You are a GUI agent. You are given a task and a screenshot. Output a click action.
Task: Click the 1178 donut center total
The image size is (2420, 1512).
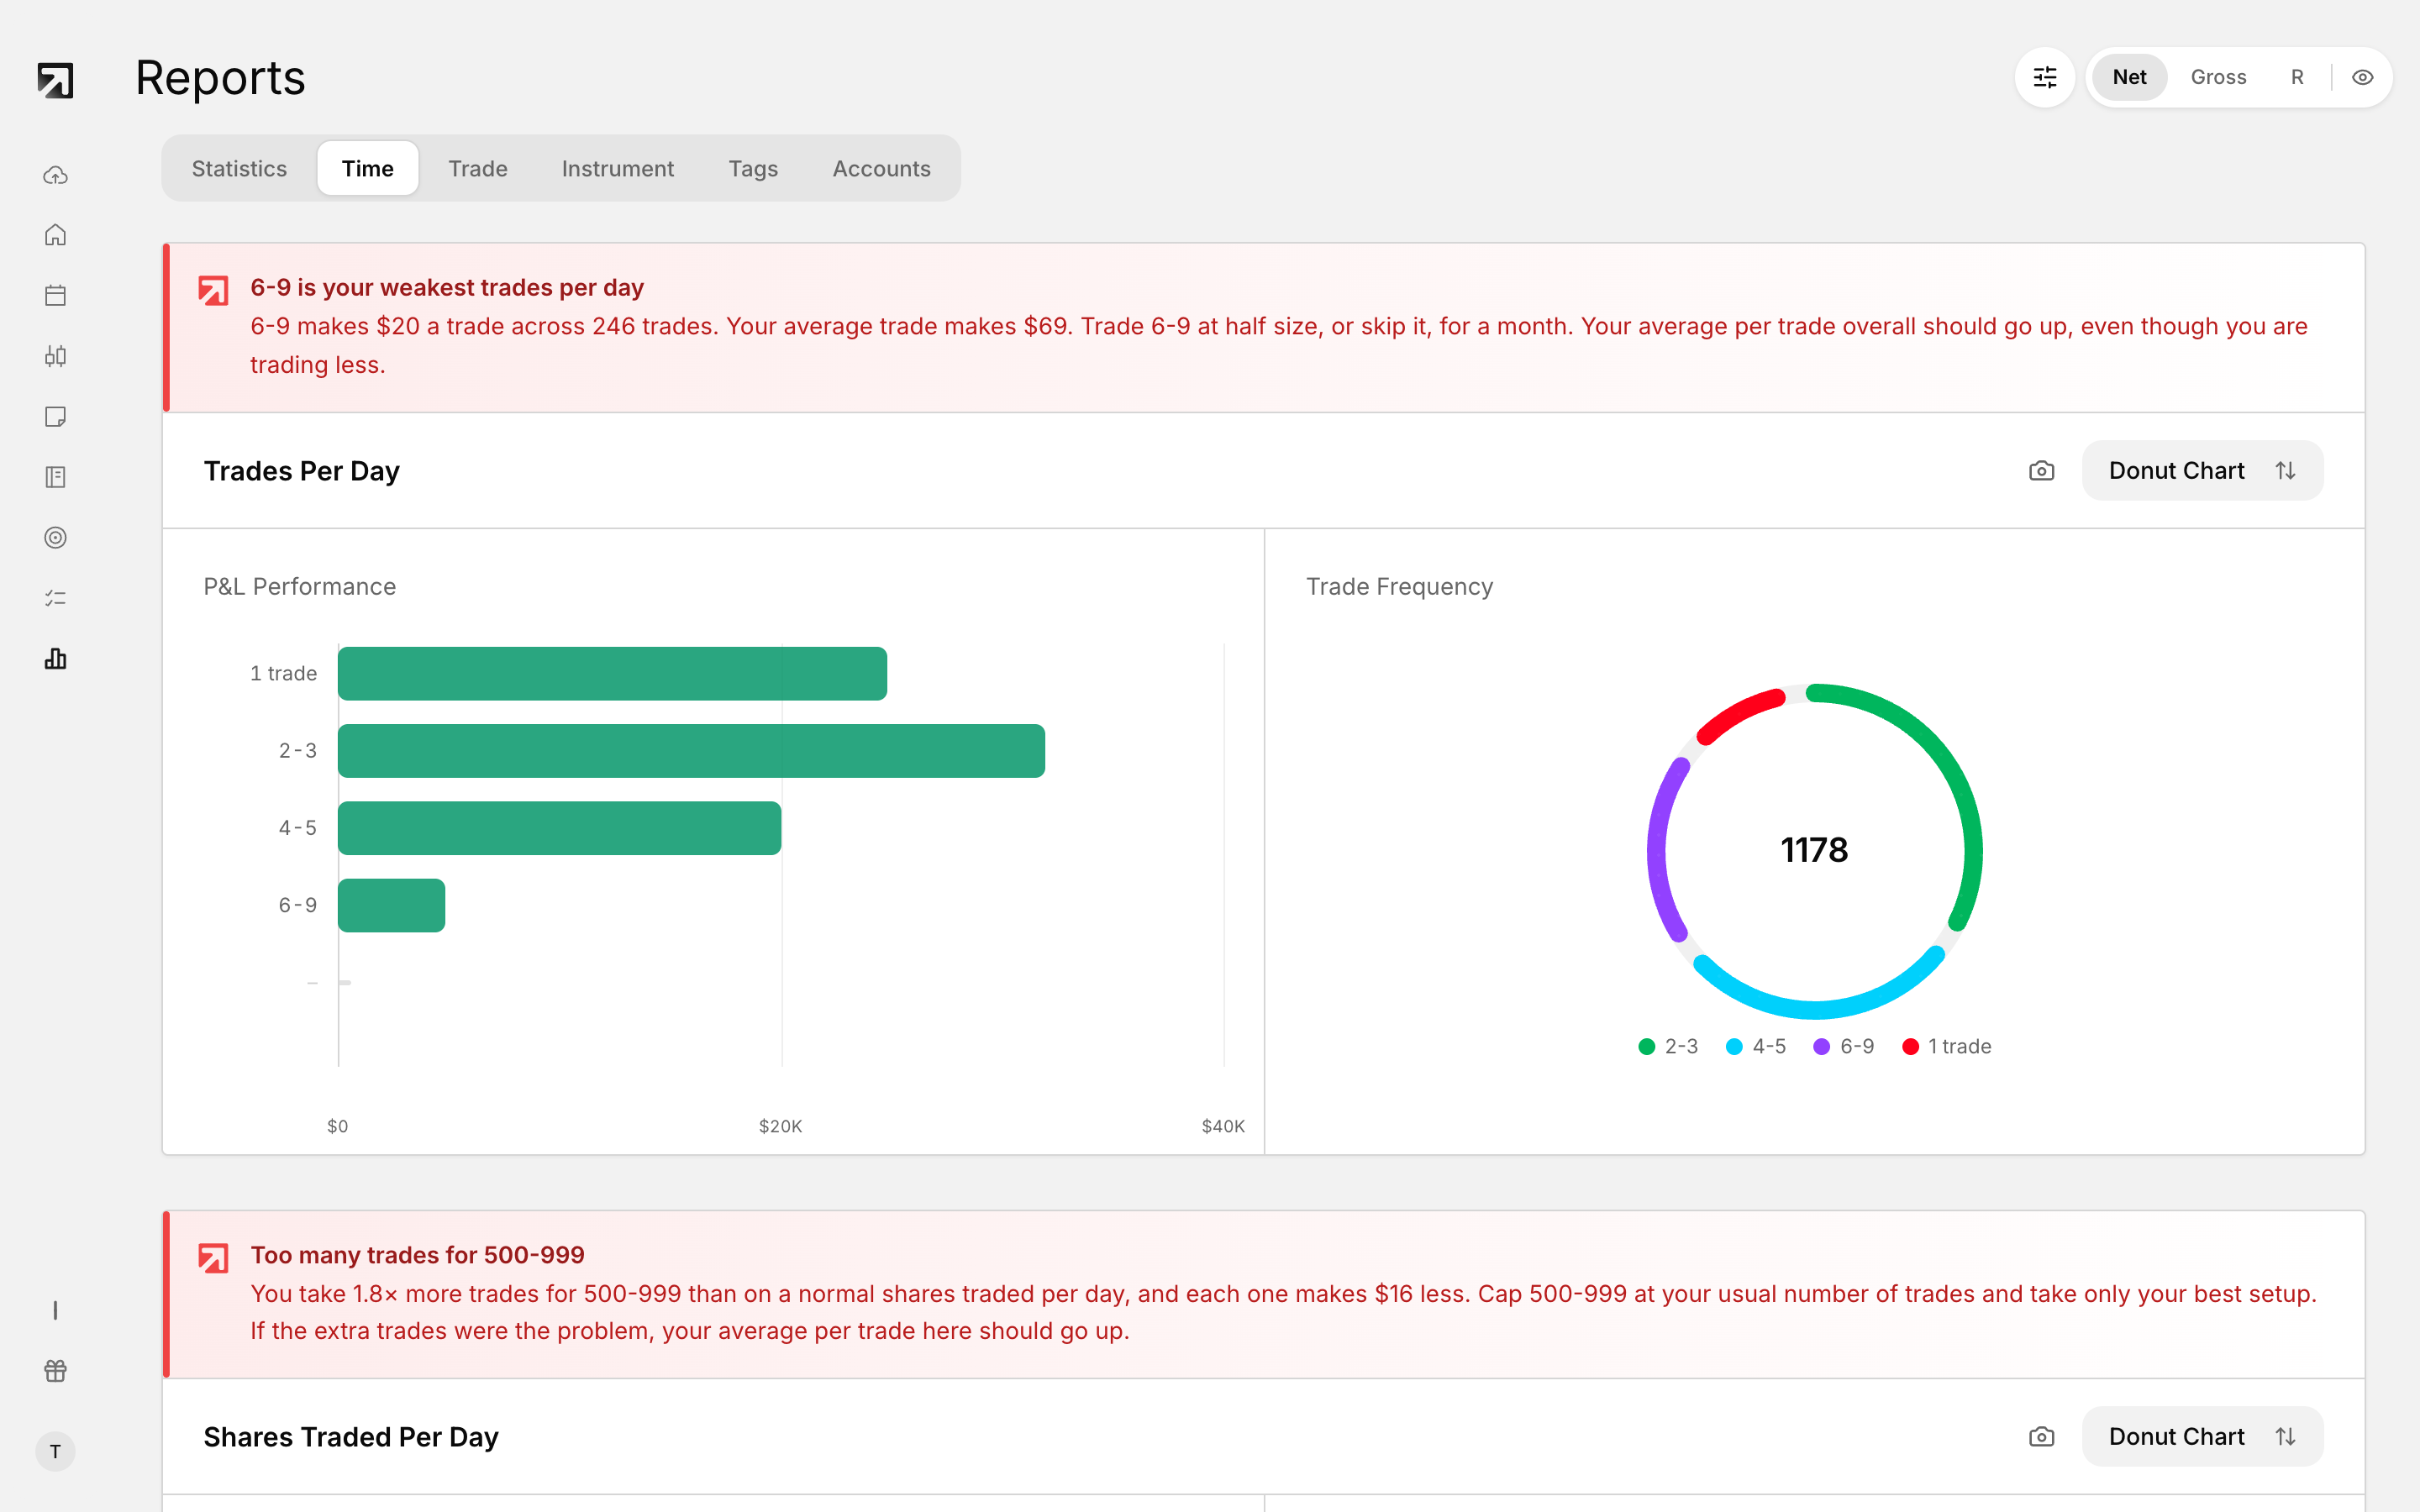click(1814, 850)
